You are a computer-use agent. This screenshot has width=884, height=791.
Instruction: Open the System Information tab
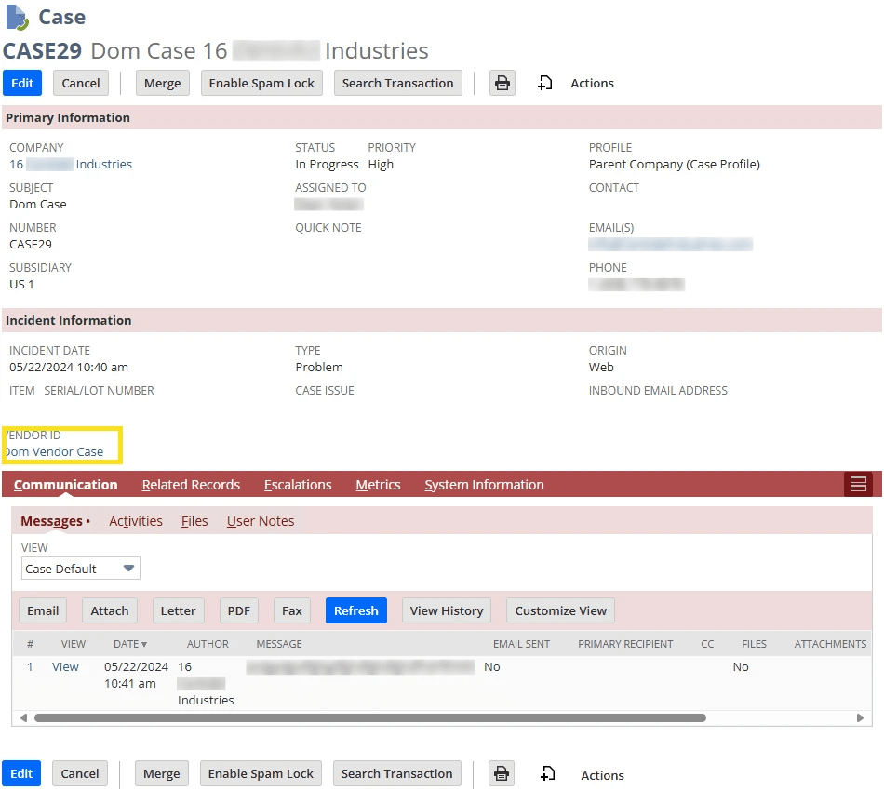tap(484, 485)
